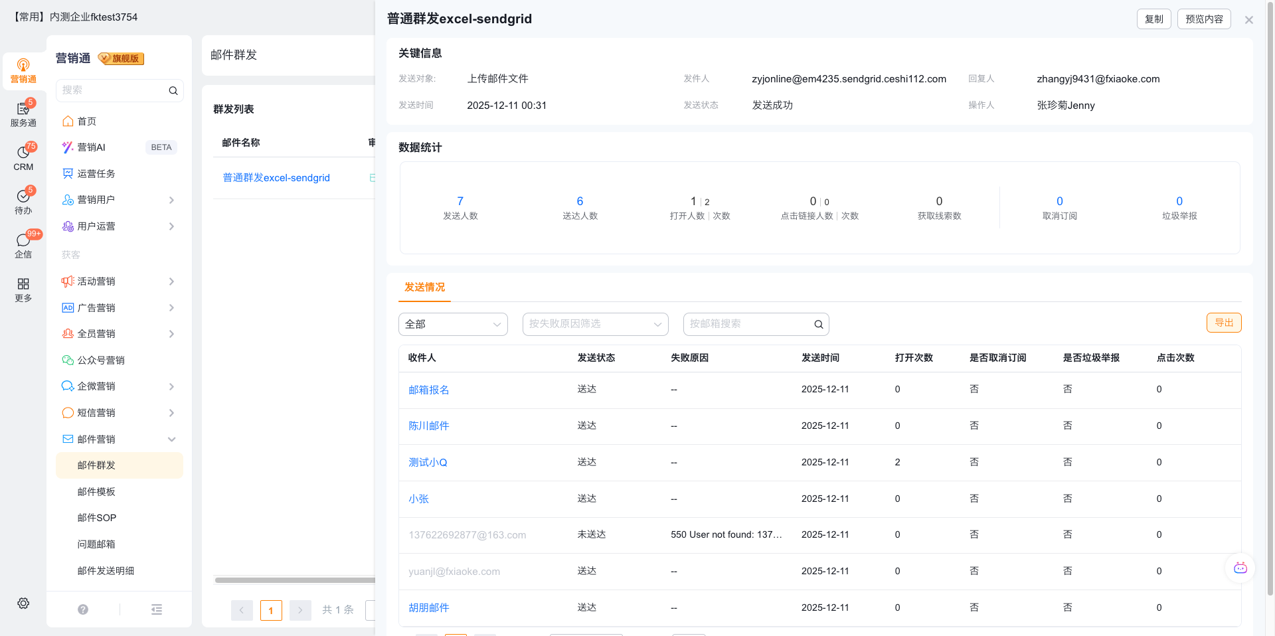Click the 导出 export button

coord(1224,323)
